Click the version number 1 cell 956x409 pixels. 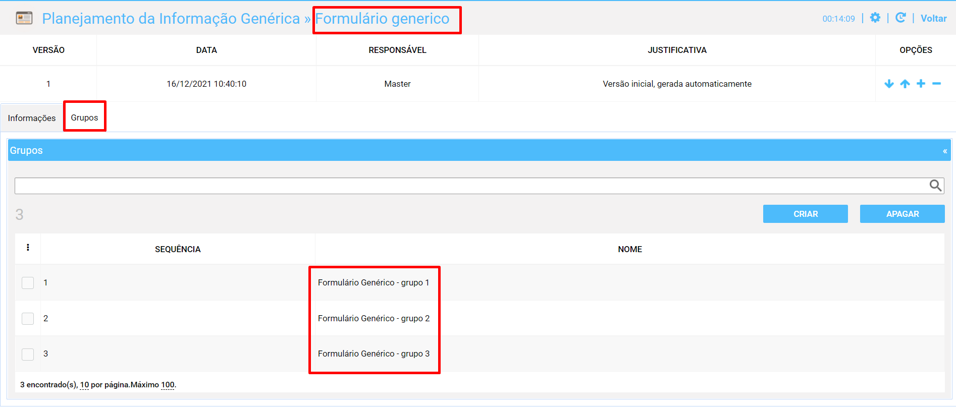pos(48,84)
